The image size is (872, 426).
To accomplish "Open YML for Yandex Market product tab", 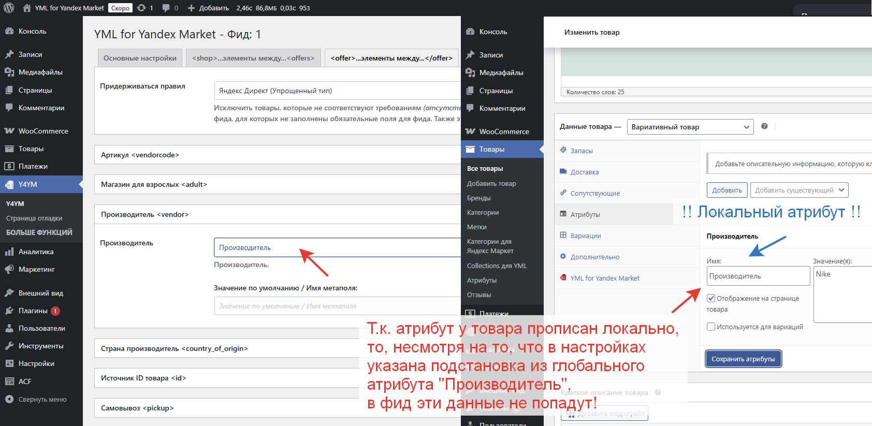I will pyautogui.click(x=604, y=278).
